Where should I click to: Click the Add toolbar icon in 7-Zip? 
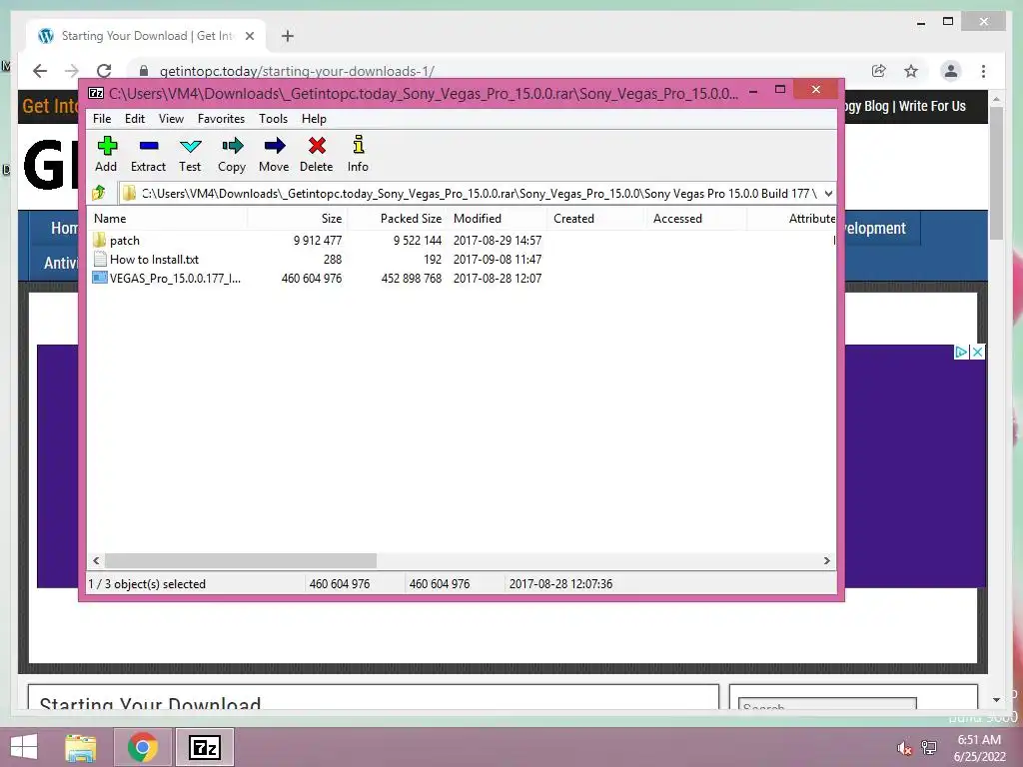[106, 146]
